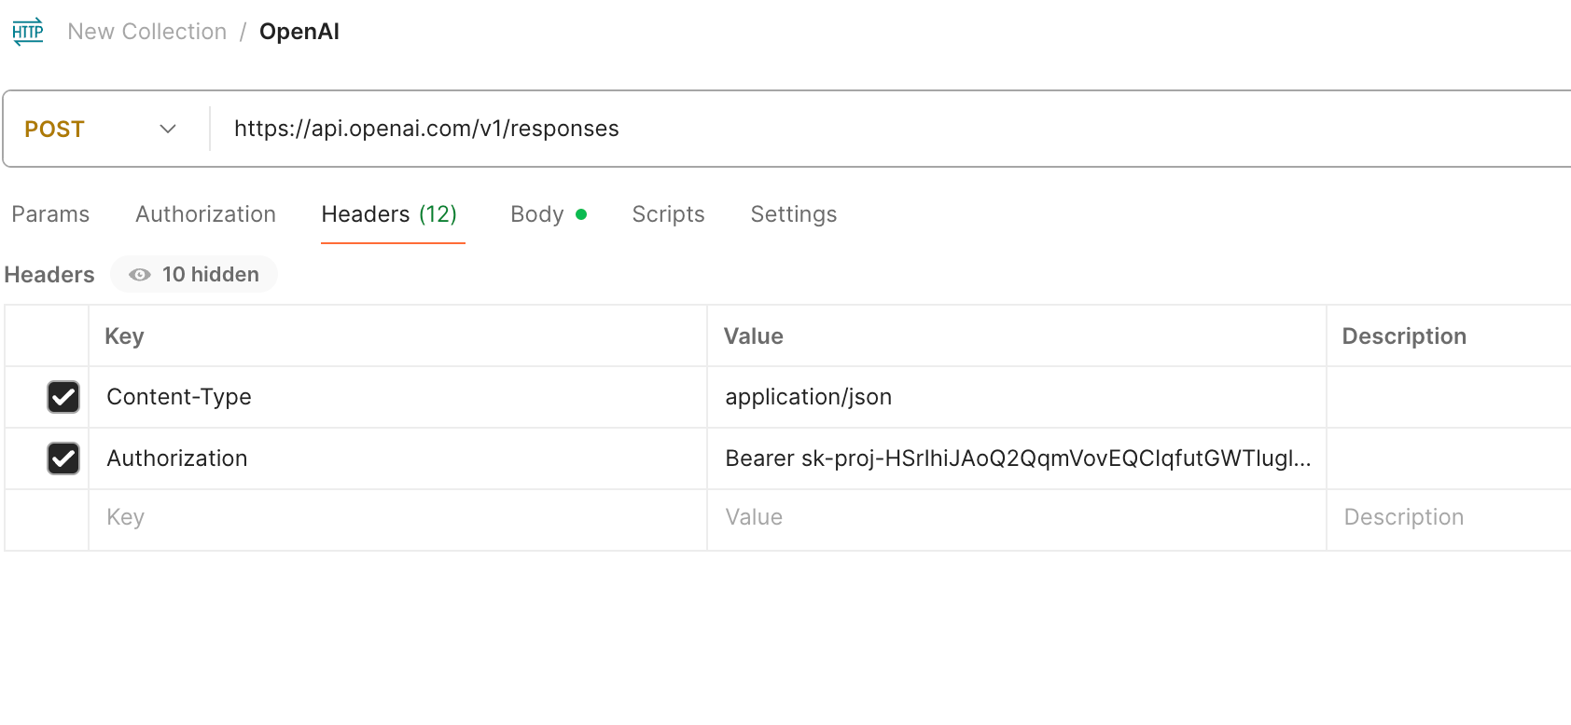Open the Settings tab

click(794, 214)
